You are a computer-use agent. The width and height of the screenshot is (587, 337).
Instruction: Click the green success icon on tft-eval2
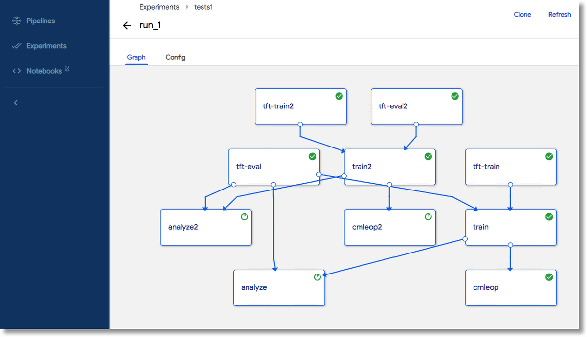[x=455, y=96]
